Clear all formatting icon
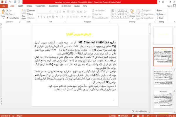Viewport: 176px width, 117px height. [64, 12]
